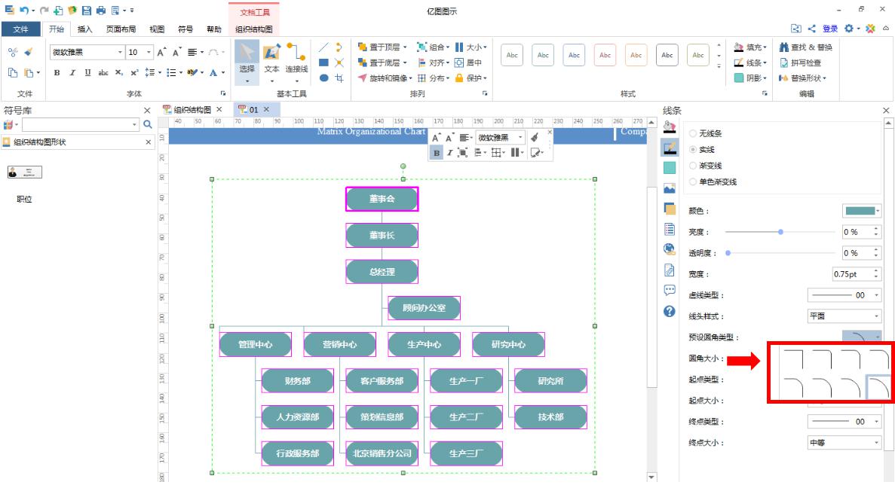Open the line settings pane icon

(670, 148)
